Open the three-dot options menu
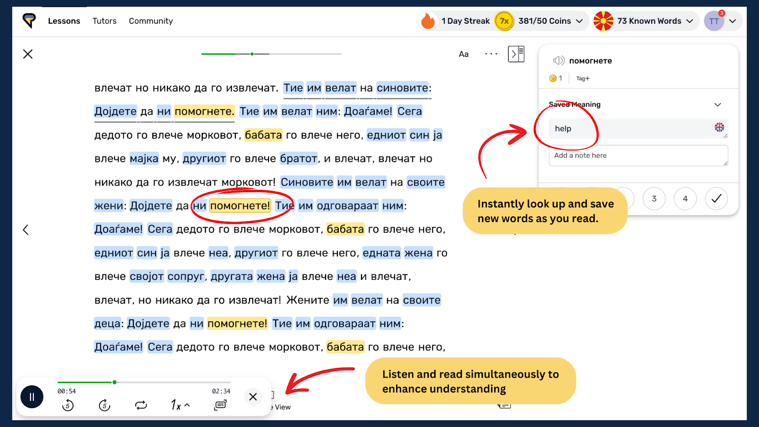 491,54
